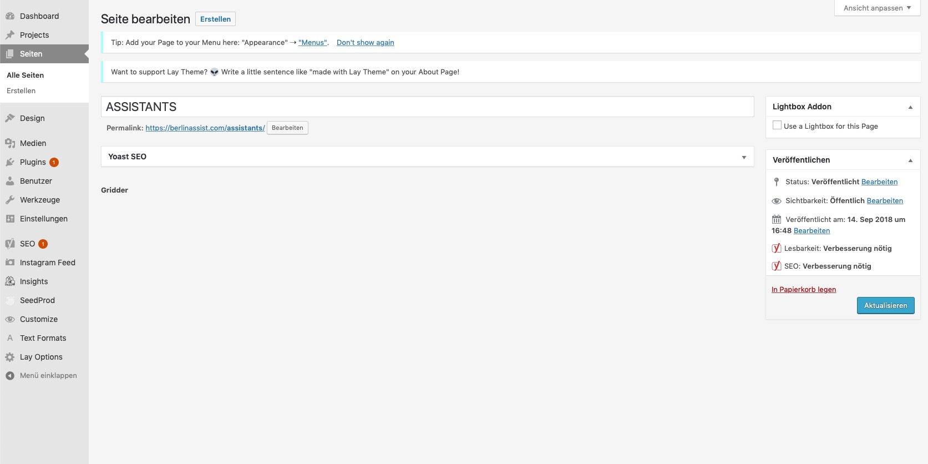This screenshot has height=464, width=928.
Task: Collapse the Veröffentlichen panel
Action: tap(910, 160)
